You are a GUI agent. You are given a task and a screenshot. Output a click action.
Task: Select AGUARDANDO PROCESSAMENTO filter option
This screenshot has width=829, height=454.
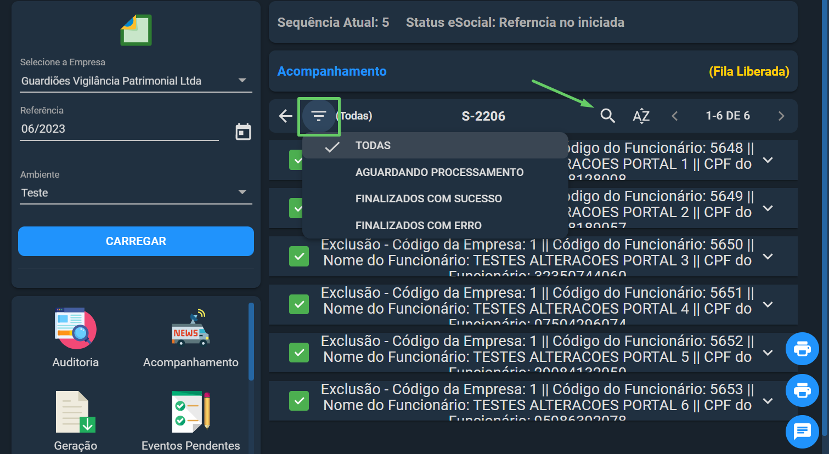pos(435,172)
